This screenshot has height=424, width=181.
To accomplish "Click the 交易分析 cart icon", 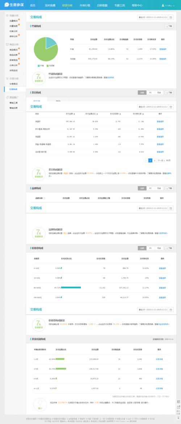I will click(7, 79).
